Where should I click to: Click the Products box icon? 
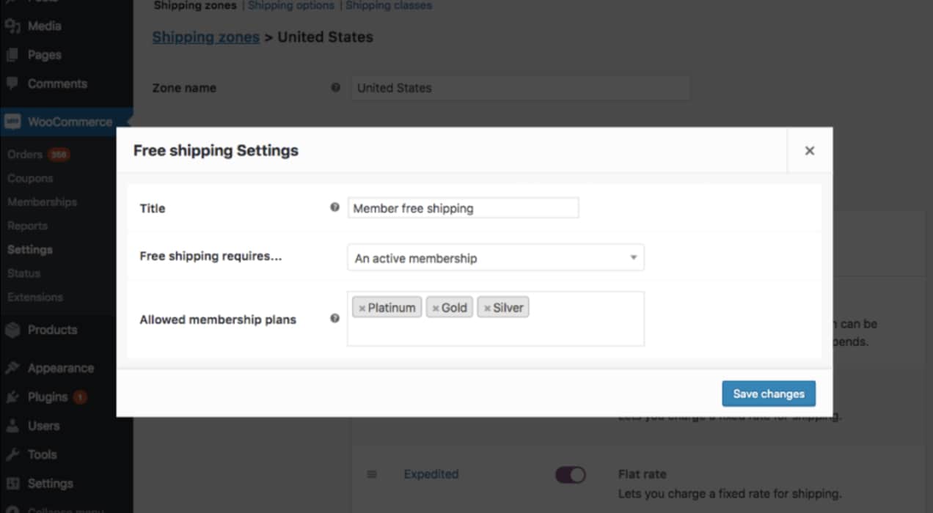click(12, 330)
